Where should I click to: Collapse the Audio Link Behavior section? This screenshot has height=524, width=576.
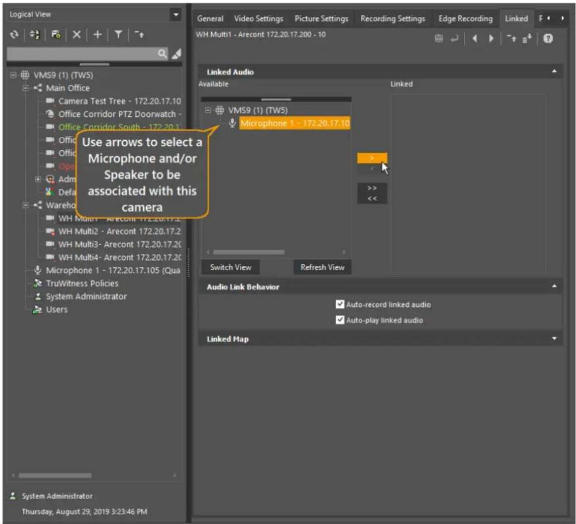[x=554, y=287]
